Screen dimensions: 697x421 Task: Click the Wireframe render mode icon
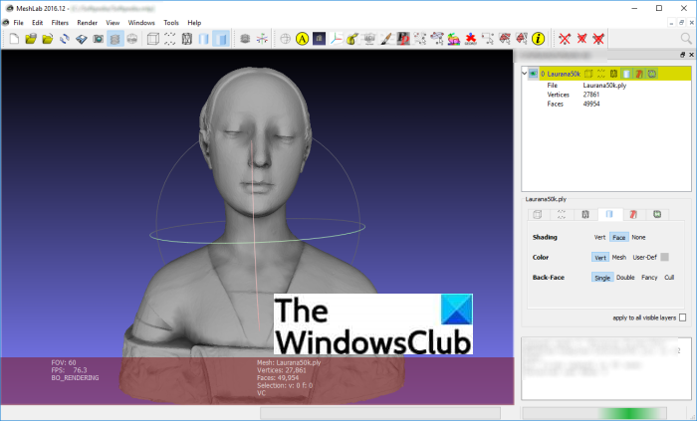186,39
